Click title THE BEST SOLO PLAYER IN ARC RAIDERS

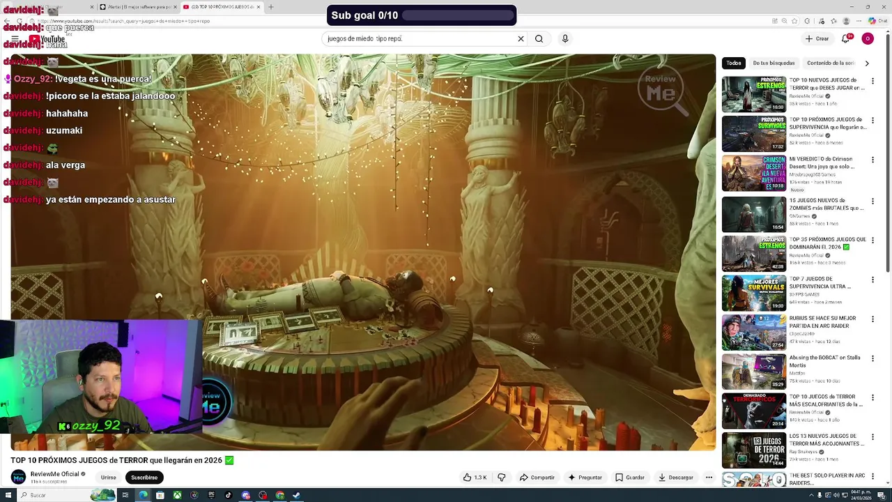click(827, 479)
